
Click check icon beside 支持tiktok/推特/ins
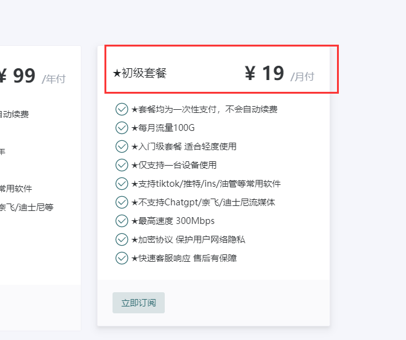(x=122, y=184)
